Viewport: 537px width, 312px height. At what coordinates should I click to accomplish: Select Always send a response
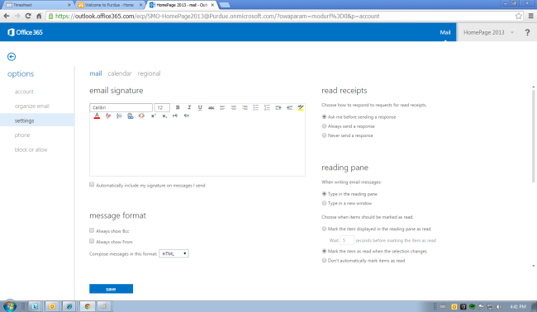[324, 126]
